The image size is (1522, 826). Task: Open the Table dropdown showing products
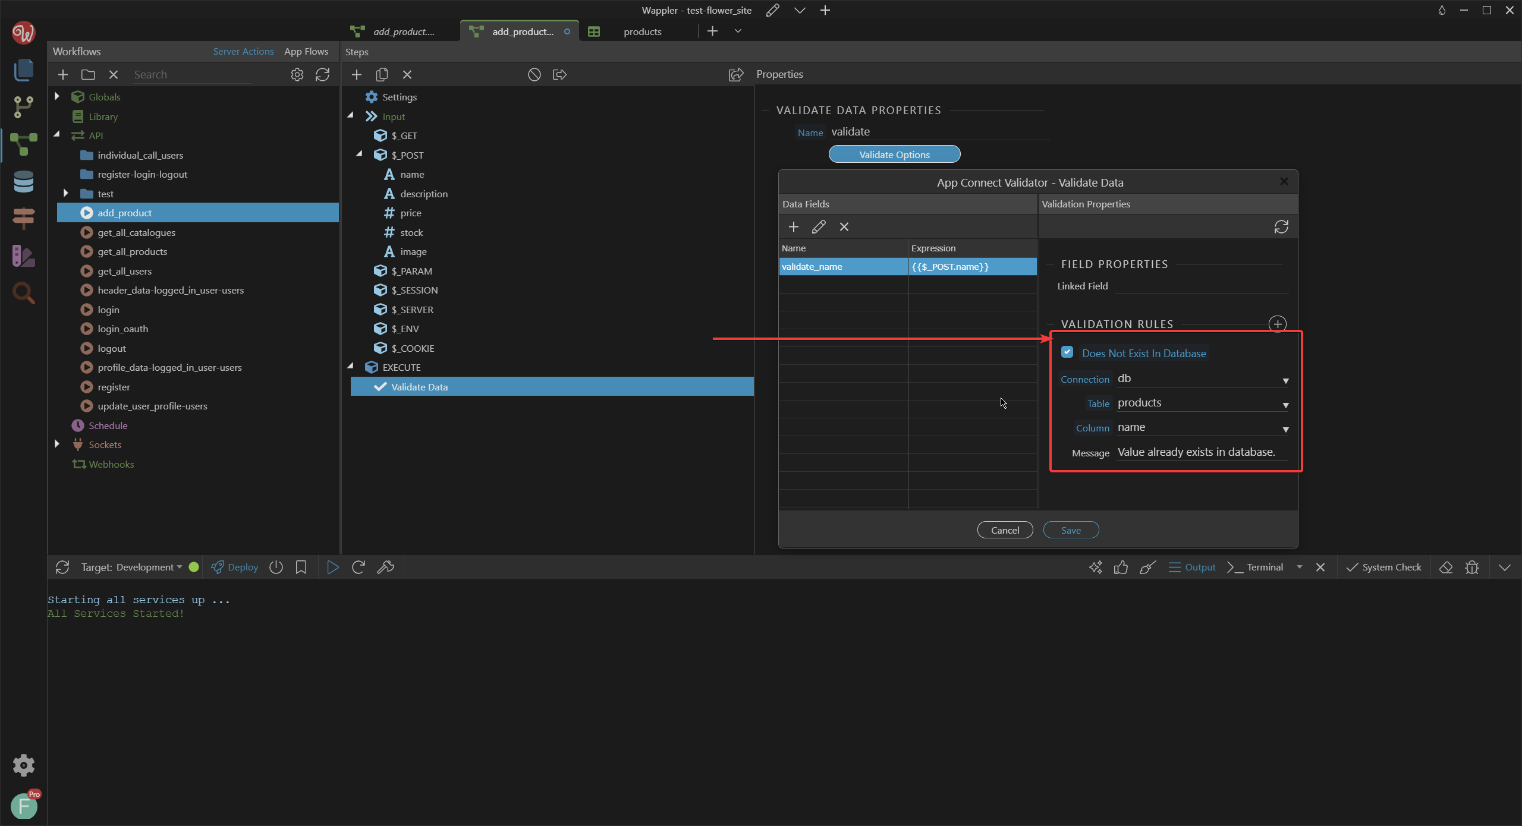point(1203,403)
